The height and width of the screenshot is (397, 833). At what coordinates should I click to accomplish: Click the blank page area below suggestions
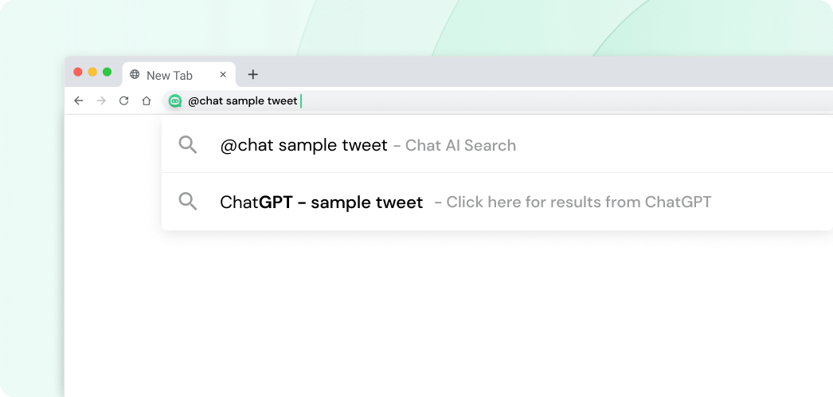pos(446,319)
